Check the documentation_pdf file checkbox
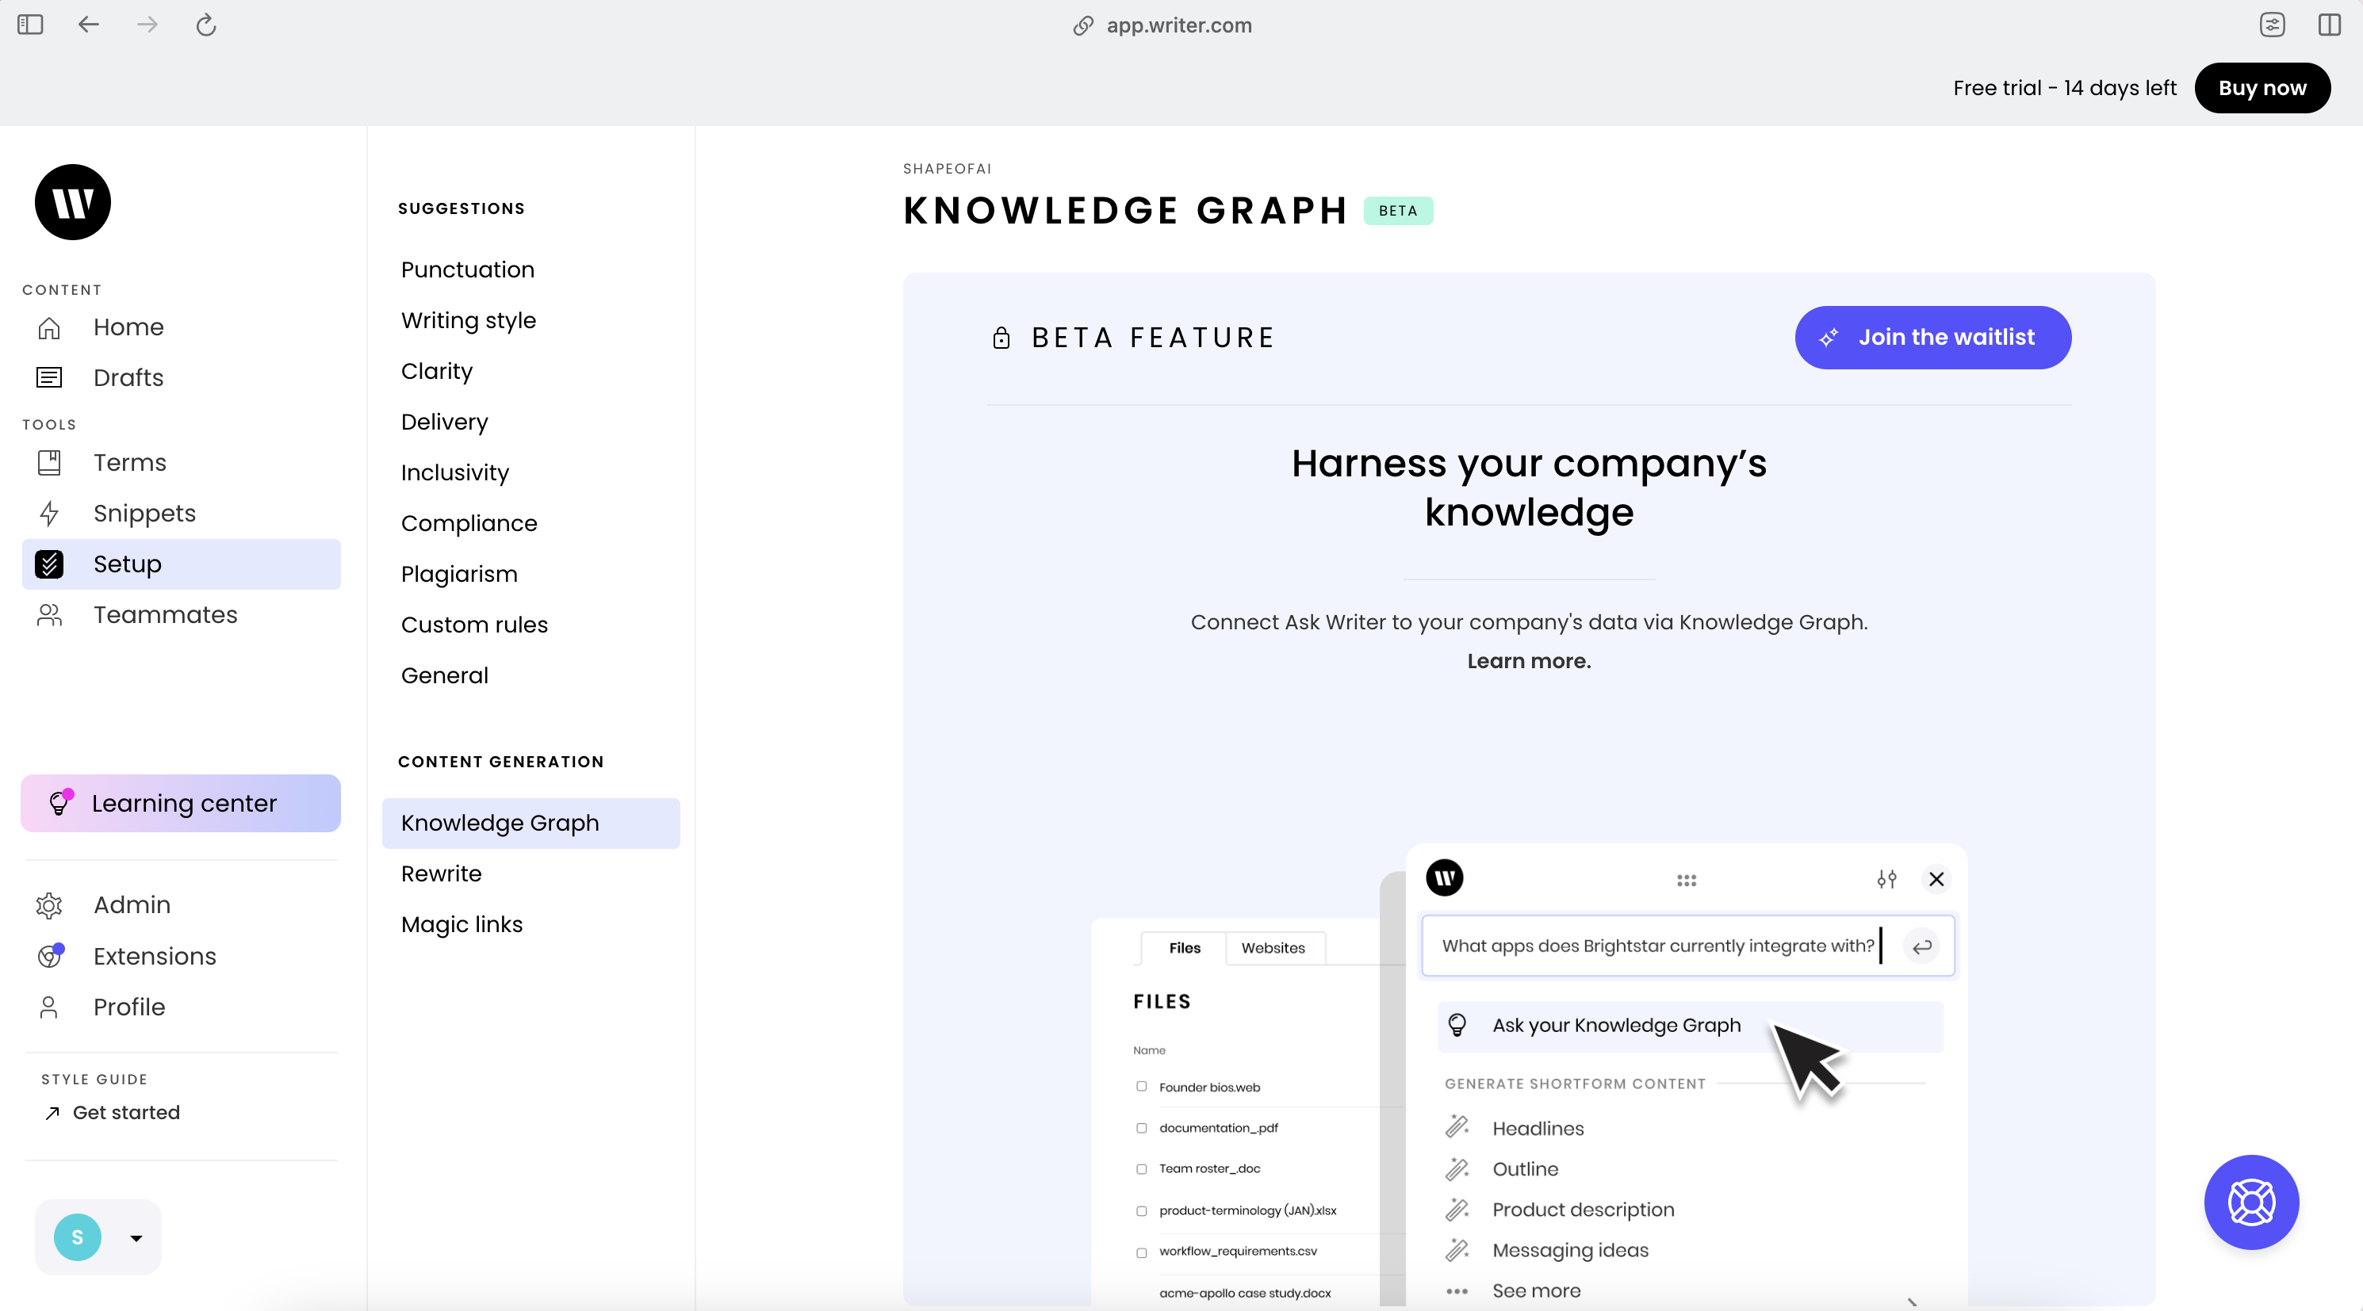Image resolution: width=2363 pixels, height=1311 pixels. pyautogui.click(x=1141, y=1128)
